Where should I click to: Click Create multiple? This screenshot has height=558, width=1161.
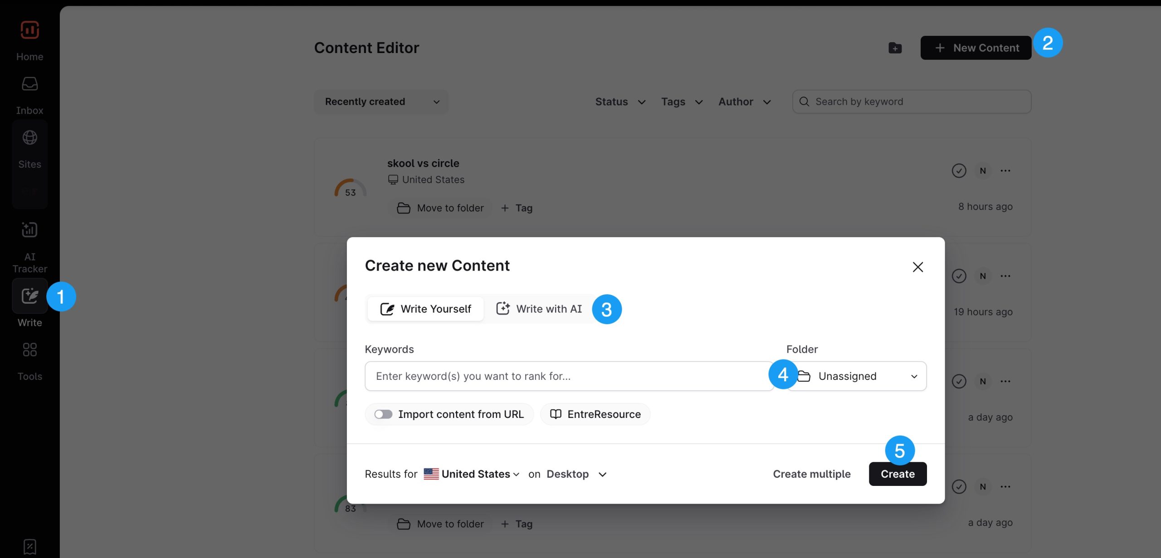811,474
